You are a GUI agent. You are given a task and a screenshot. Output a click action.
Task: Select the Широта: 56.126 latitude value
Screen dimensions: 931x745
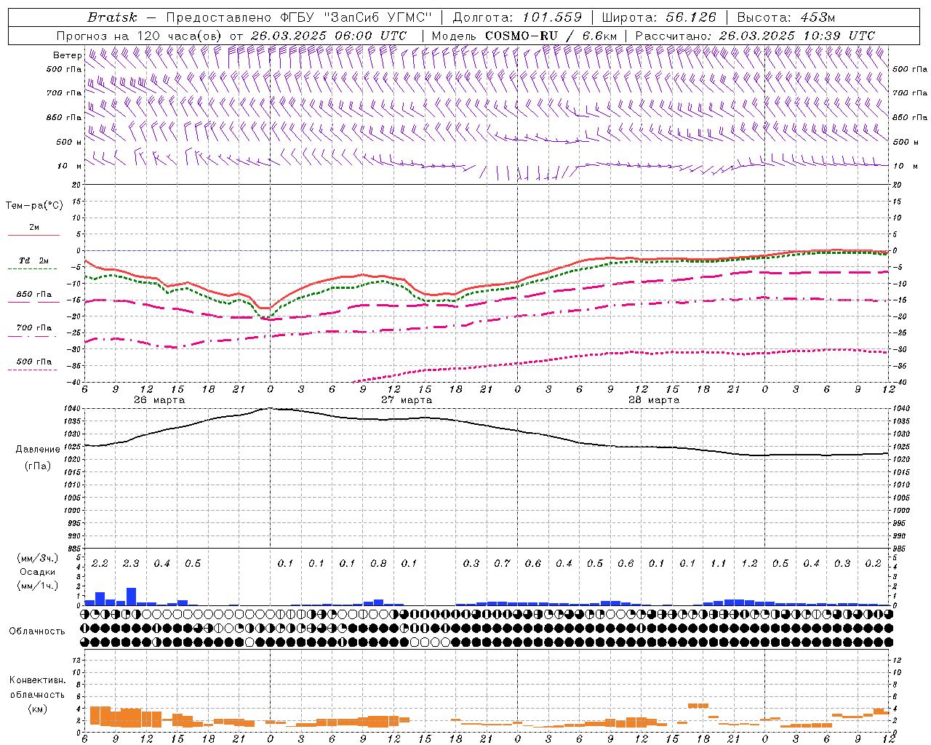click(x=660, y=17)
